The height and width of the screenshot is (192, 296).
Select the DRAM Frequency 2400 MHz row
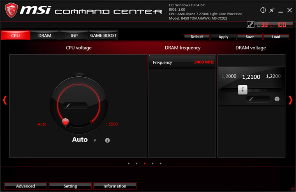tap(182, 62)
